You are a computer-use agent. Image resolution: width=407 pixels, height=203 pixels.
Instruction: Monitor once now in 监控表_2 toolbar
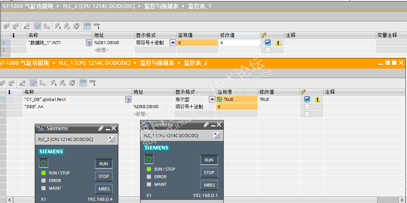click(x=92, y=83)
